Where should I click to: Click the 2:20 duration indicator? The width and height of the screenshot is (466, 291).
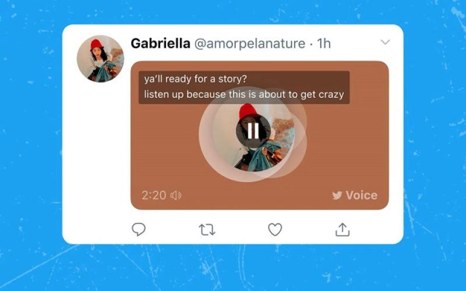pyautogui.click(x=154, y=196)
